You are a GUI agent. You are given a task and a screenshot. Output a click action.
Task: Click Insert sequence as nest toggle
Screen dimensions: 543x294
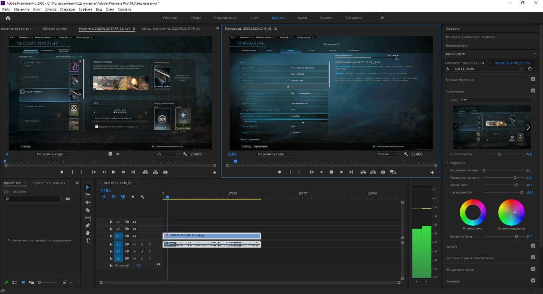tap(104, 197)
